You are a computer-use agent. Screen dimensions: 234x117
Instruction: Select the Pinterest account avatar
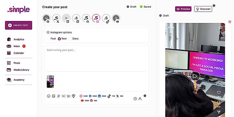point(46,18)
